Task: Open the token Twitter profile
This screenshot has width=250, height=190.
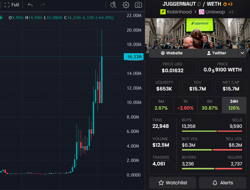Action: tap(216, 53)
